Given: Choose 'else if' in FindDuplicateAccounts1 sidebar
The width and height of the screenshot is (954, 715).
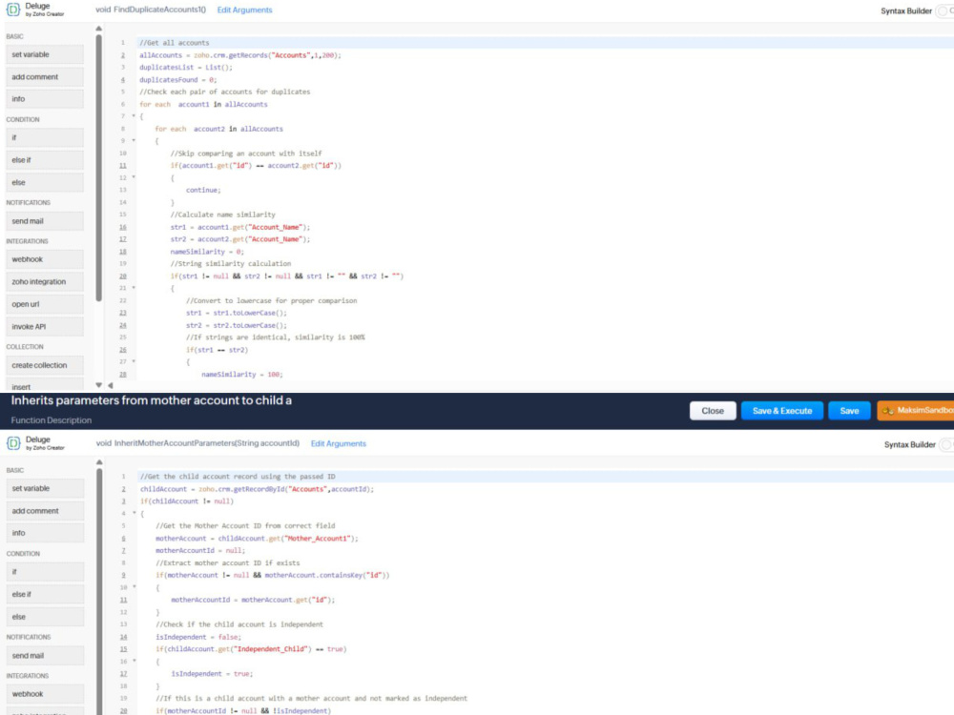Looking at the screenshot, I should pos(45,160).
